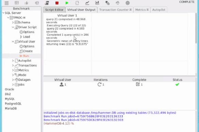Click the Datagen toolbar icon
The width and height of the screenshot is (199, 132).
[117, 3]
